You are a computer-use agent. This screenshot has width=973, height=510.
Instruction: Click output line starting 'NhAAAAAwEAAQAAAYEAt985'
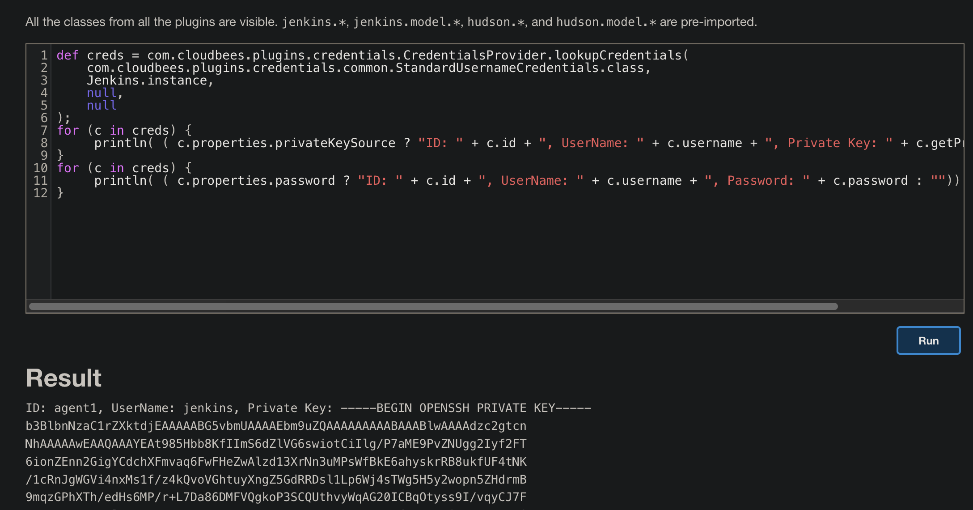[x=276, y=444]
